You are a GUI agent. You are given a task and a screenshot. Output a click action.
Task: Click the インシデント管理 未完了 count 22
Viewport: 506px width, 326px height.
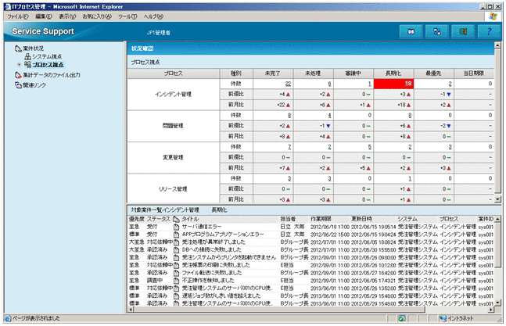coord(288,83)
